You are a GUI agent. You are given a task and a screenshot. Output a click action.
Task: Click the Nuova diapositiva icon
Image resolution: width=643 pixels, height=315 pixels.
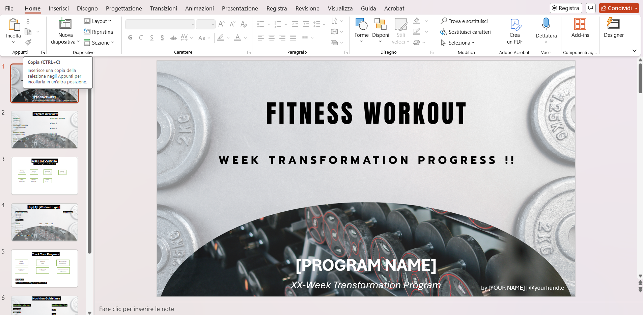pyautogui.click(x=65, y=24)
